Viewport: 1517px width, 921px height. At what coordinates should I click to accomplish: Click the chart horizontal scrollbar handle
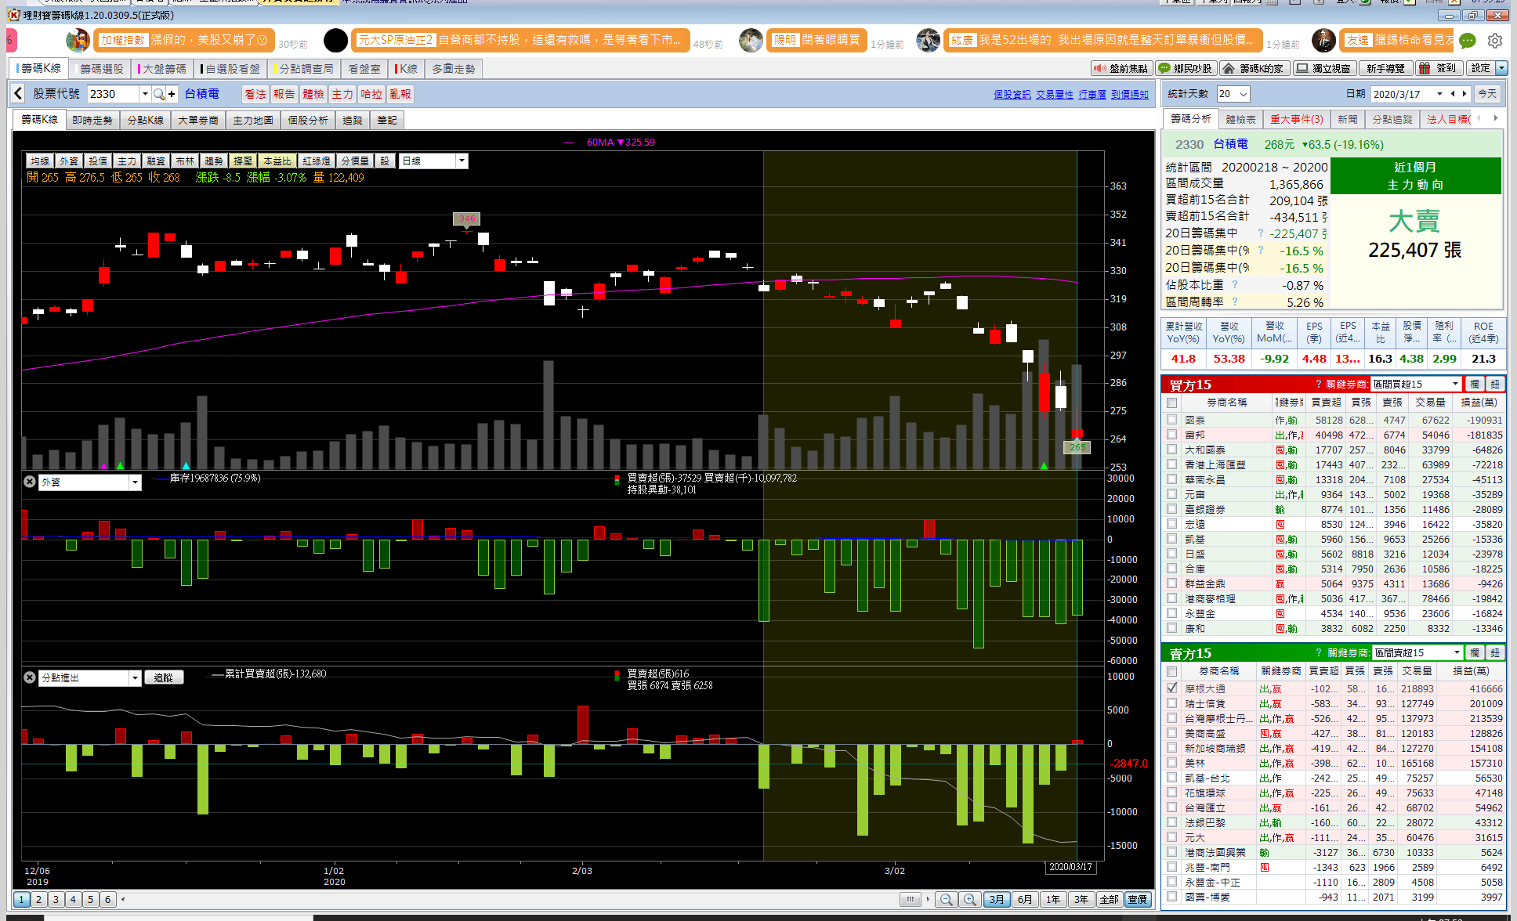point(910,899)
